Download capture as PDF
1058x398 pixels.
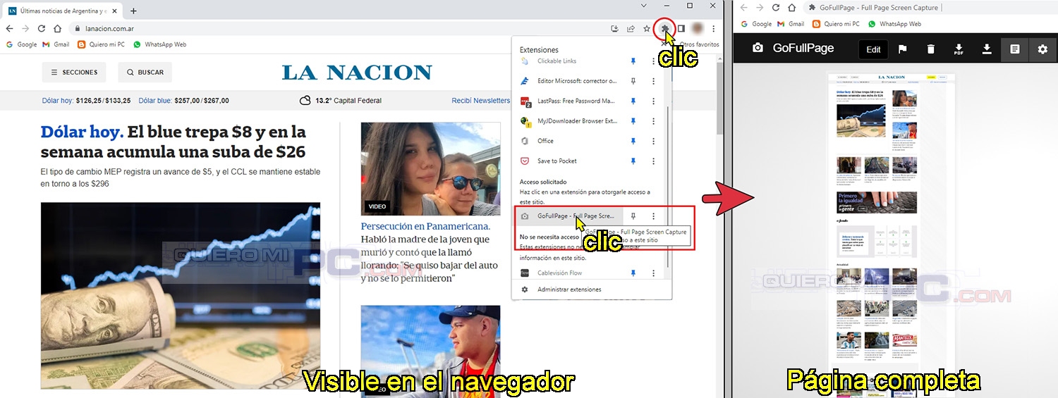tap(959, 49)
